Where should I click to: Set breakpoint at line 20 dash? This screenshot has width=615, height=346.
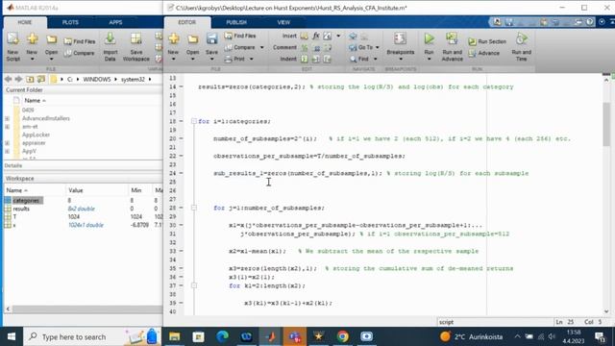coord(182,138)
